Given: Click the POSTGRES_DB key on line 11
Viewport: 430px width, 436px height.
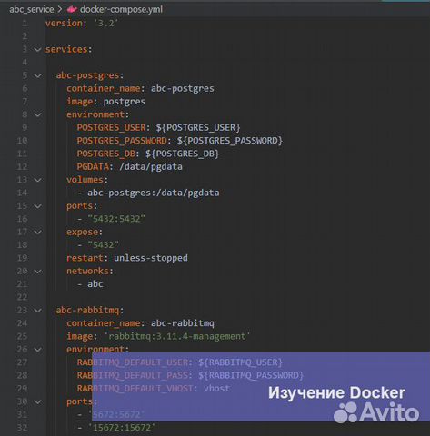Looking at the screenshot, I should point(105,154).
